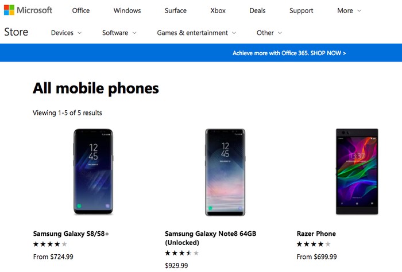This screenshot has width=402, height=272.
Task: Open the Software dropdown menu
Action: coord(119,33)
